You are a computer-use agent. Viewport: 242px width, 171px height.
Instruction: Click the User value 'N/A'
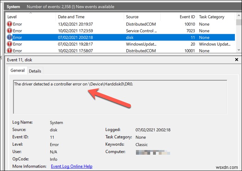tap(53, 152)
